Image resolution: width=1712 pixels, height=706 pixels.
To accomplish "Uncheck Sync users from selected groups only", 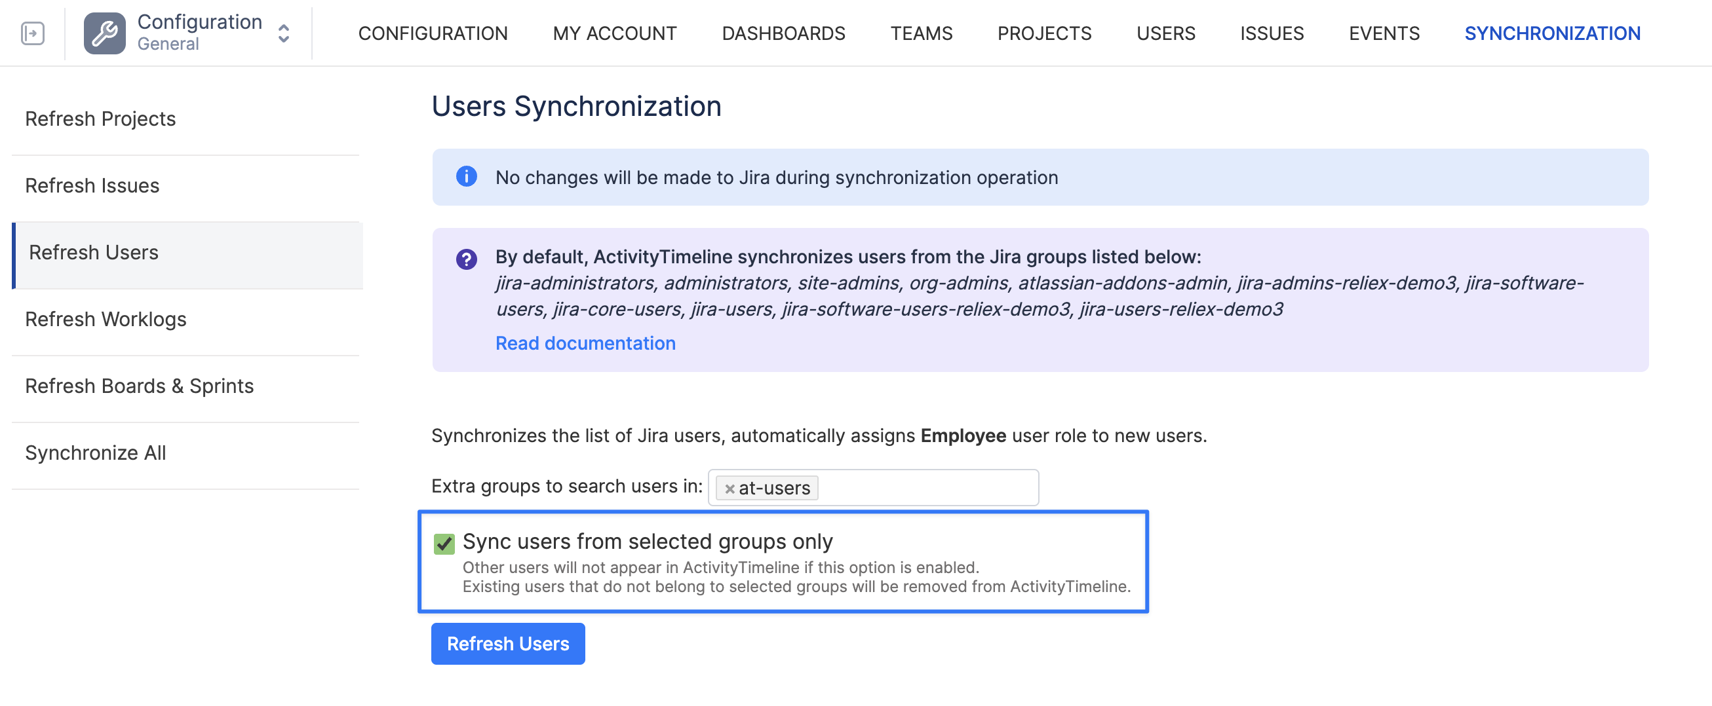I will 444,544.
